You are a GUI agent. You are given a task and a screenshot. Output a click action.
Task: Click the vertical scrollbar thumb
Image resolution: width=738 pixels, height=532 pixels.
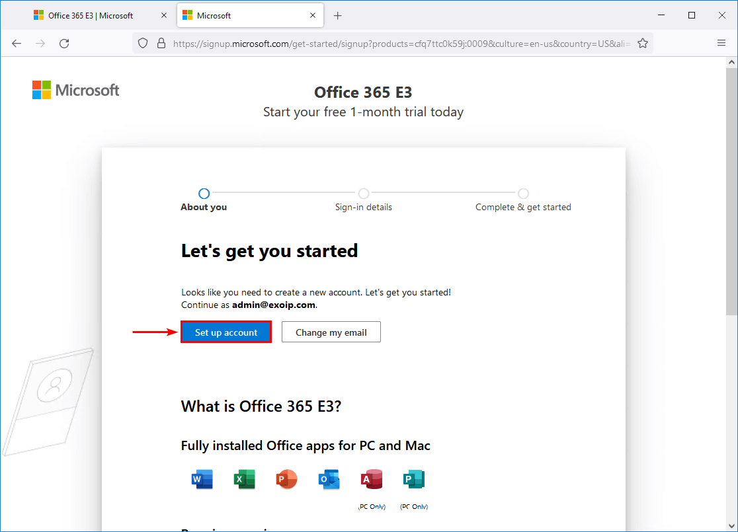(731, 192)
